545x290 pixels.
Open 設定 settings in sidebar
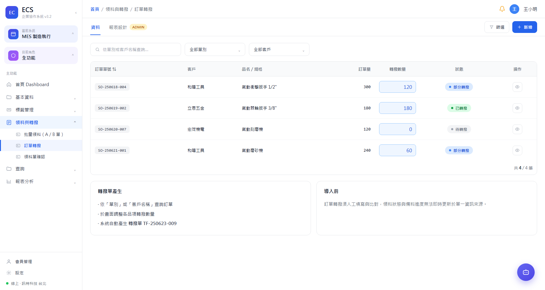(x=41, y=273)
